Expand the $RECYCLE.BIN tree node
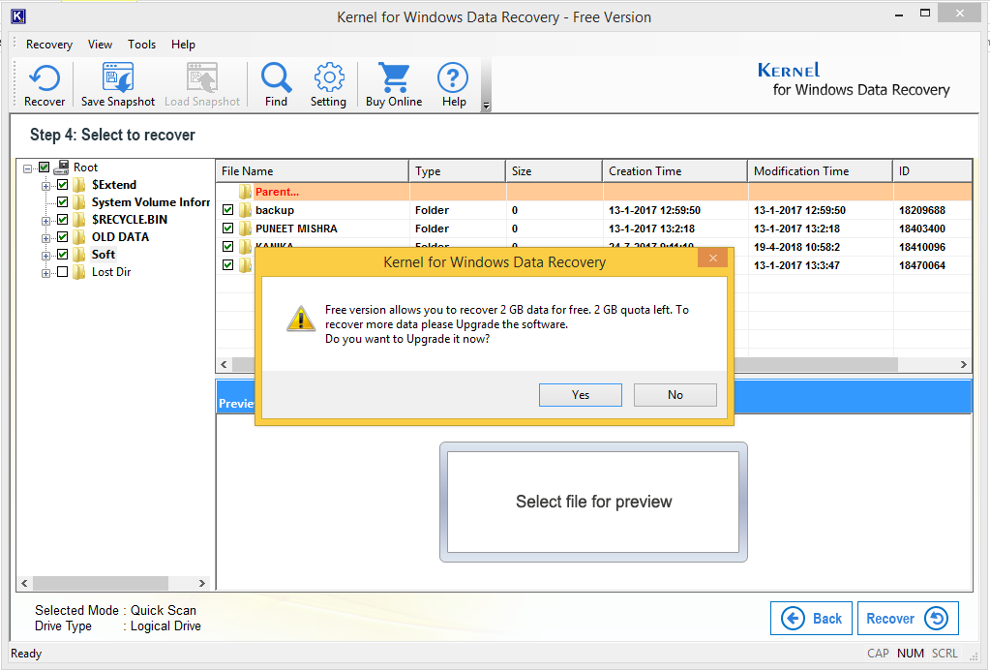Image resolution: width=990 pixels, height=671 pixels. click(45, 221)
